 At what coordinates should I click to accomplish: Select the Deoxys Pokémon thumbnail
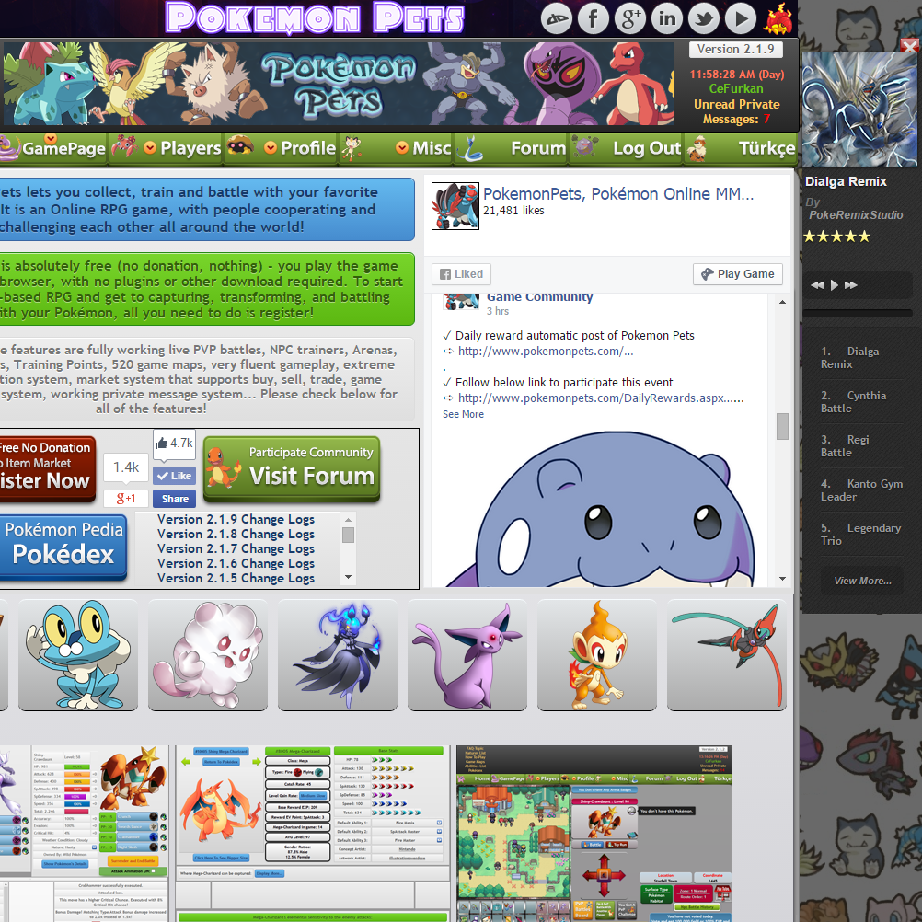click(x=727, y=655)
